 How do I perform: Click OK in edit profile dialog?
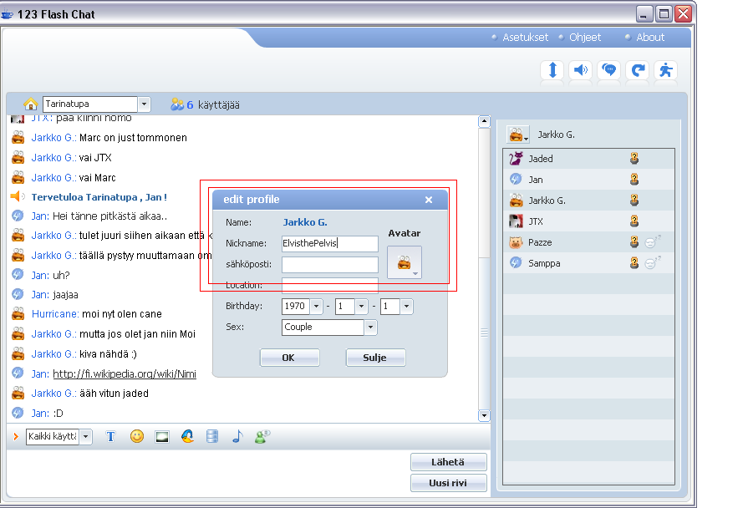coord(289,358)
